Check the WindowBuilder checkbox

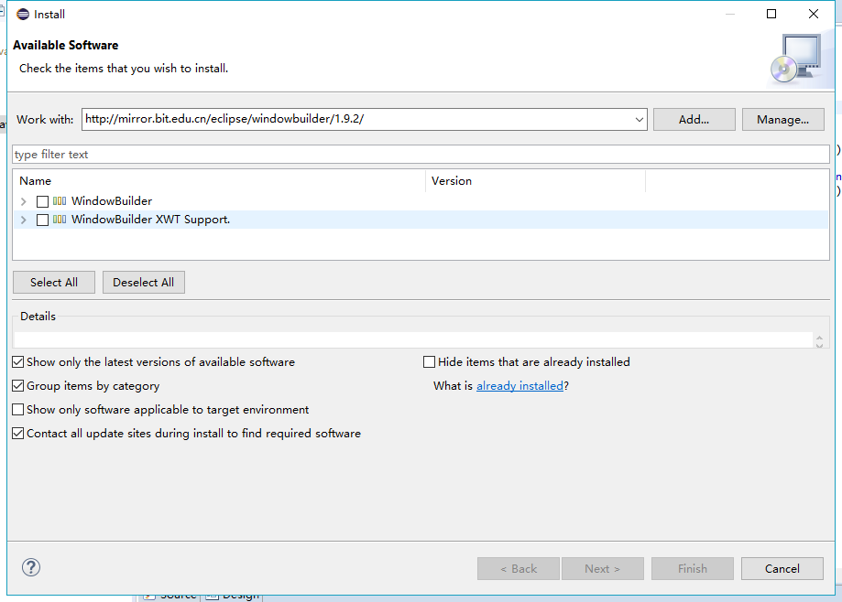tap(42, 201)
